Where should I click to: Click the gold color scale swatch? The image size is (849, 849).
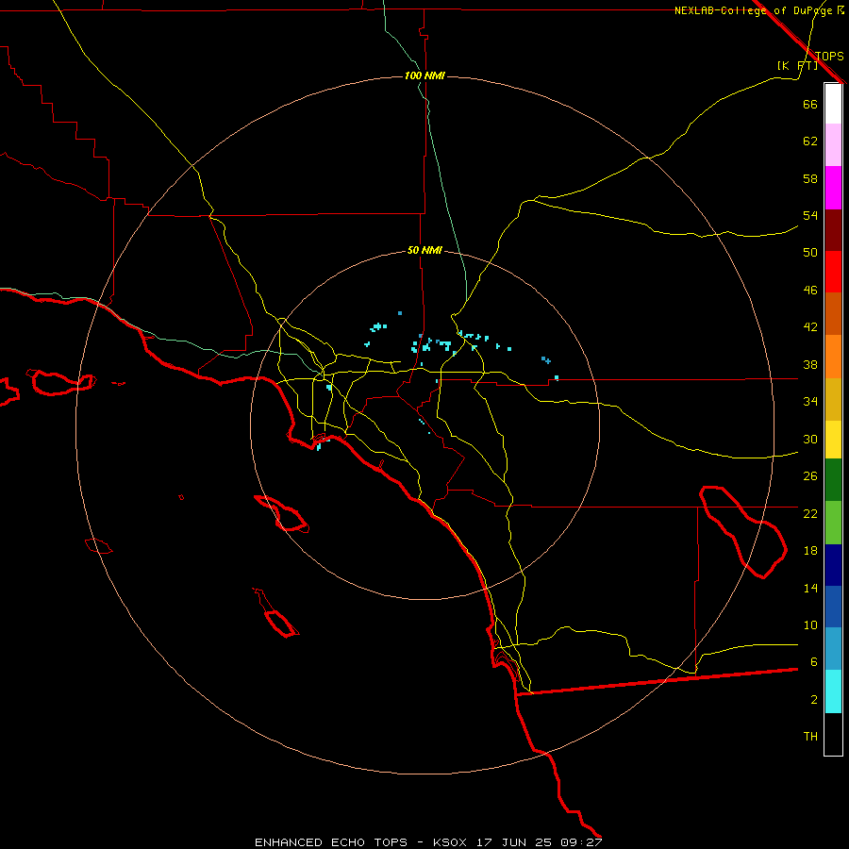(x=833, y=399)
